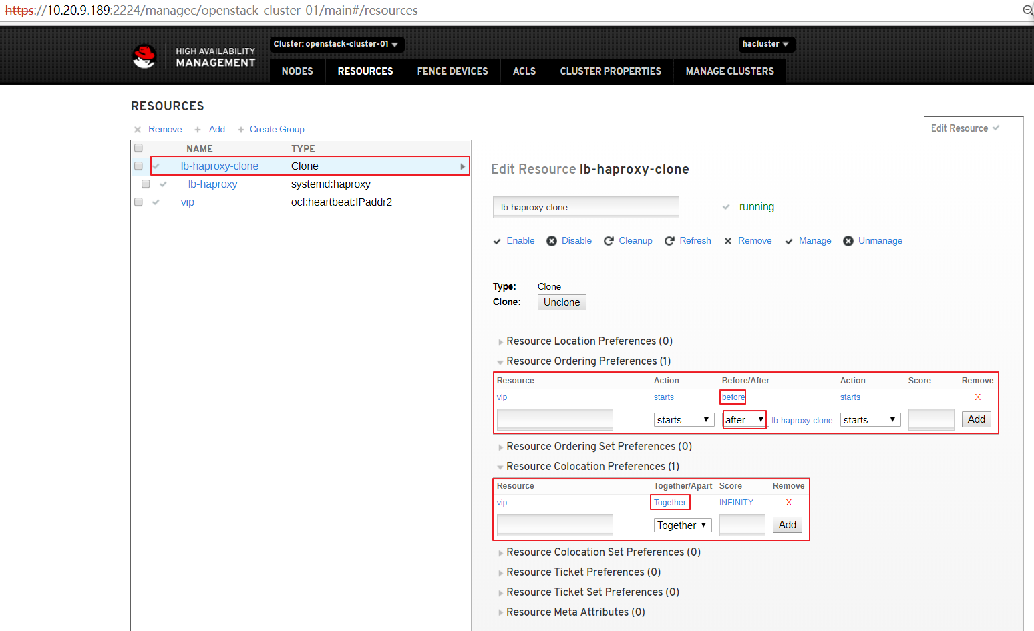Click the Cleanup action link
This screenshot has height=631, width=1034.
click(x=636, y=241)
